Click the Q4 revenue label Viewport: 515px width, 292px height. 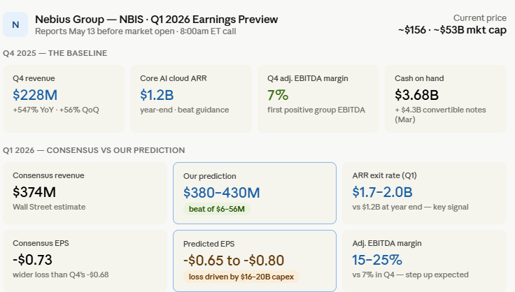(34, 78)
